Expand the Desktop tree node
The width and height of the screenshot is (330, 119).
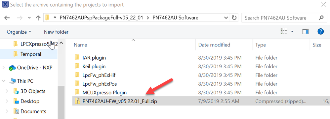click(8, 102)
